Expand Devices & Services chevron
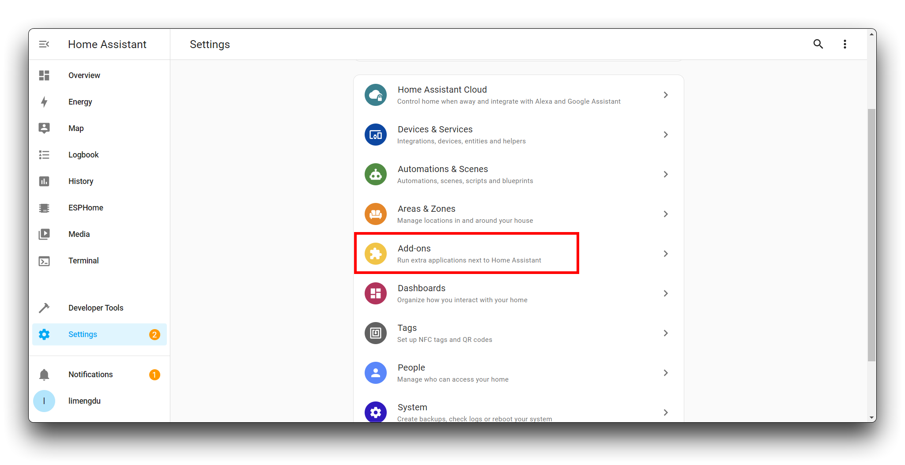This screenshot has width=905, height=465. (x=666, y=135)
